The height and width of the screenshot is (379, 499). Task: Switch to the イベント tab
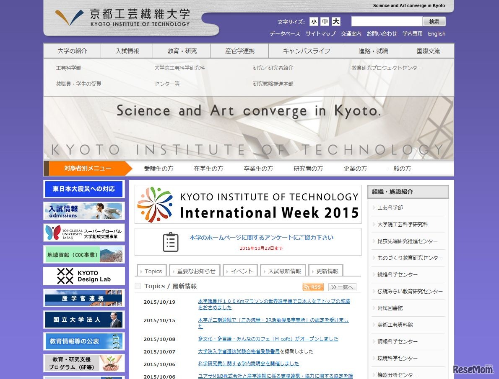tap(240, 270)
